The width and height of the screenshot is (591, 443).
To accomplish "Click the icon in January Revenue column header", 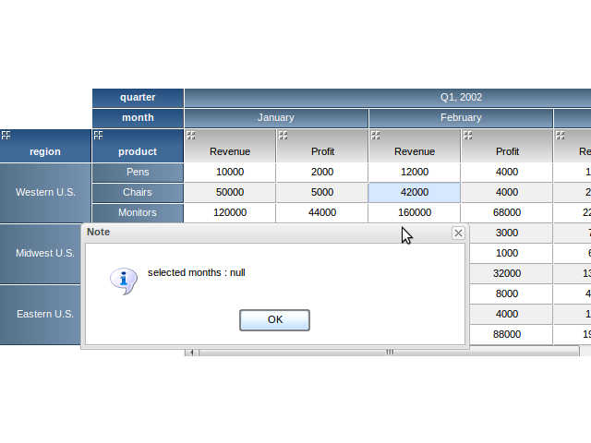I will pos(191,136).
